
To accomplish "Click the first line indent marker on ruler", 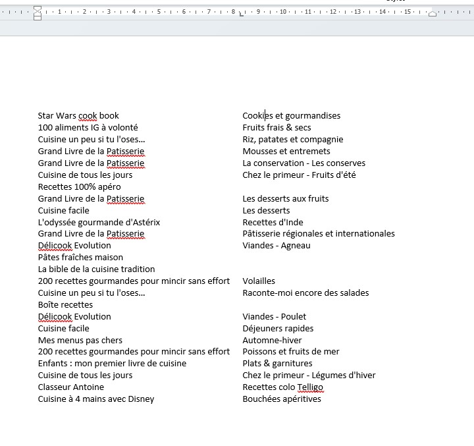I will (38, 8).
